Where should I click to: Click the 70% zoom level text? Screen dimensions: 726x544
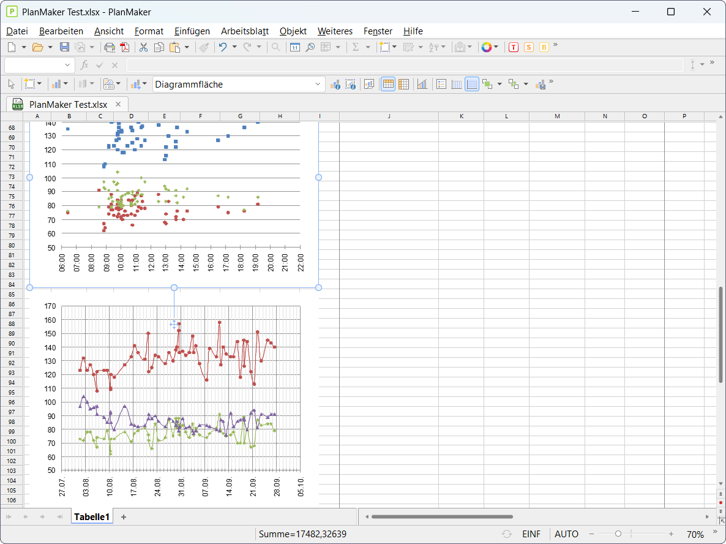pos(695,534)
